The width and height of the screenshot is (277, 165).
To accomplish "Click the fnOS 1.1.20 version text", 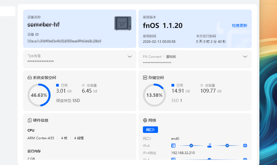I will (163, 25).
